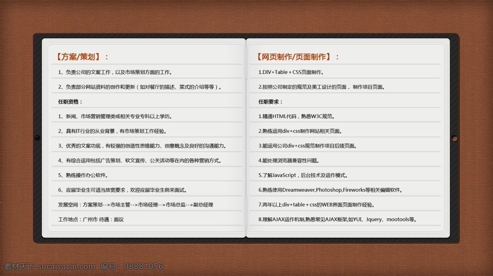This screenshot has width=493, height=276.
Task: Click the left round button beside notebook
Action: 37,138
